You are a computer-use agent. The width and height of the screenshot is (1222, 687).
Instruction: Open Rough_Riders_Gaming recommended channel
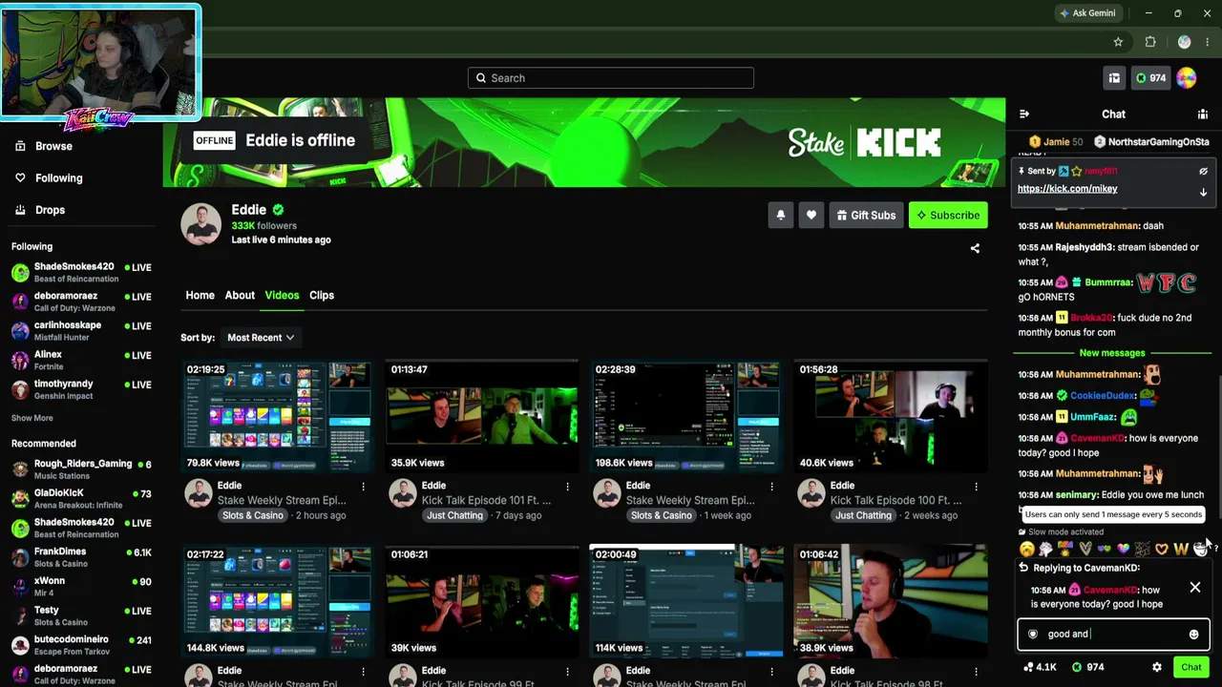click(81, 469)
